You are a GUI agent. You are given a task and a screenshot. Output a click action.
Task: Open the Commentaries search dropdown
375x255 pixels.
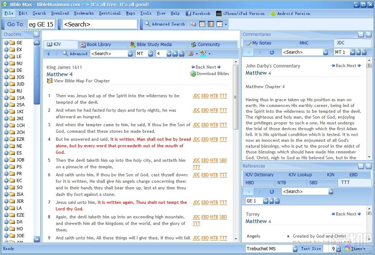pyautogui.click(x=325, y=52)
